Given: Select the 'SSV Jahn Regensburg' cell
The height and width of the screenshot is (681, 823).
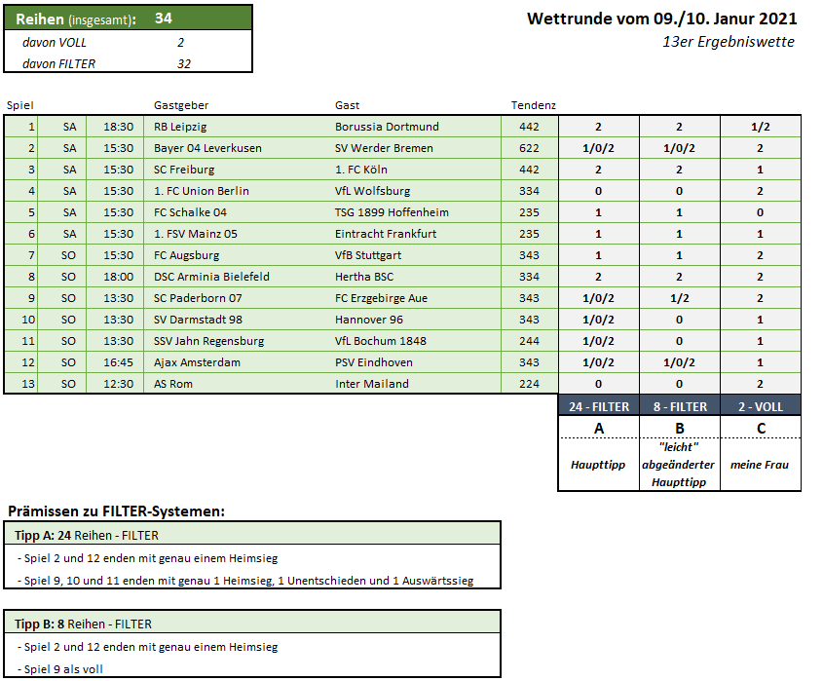Looking at the screenshot, I should [208, 341].
